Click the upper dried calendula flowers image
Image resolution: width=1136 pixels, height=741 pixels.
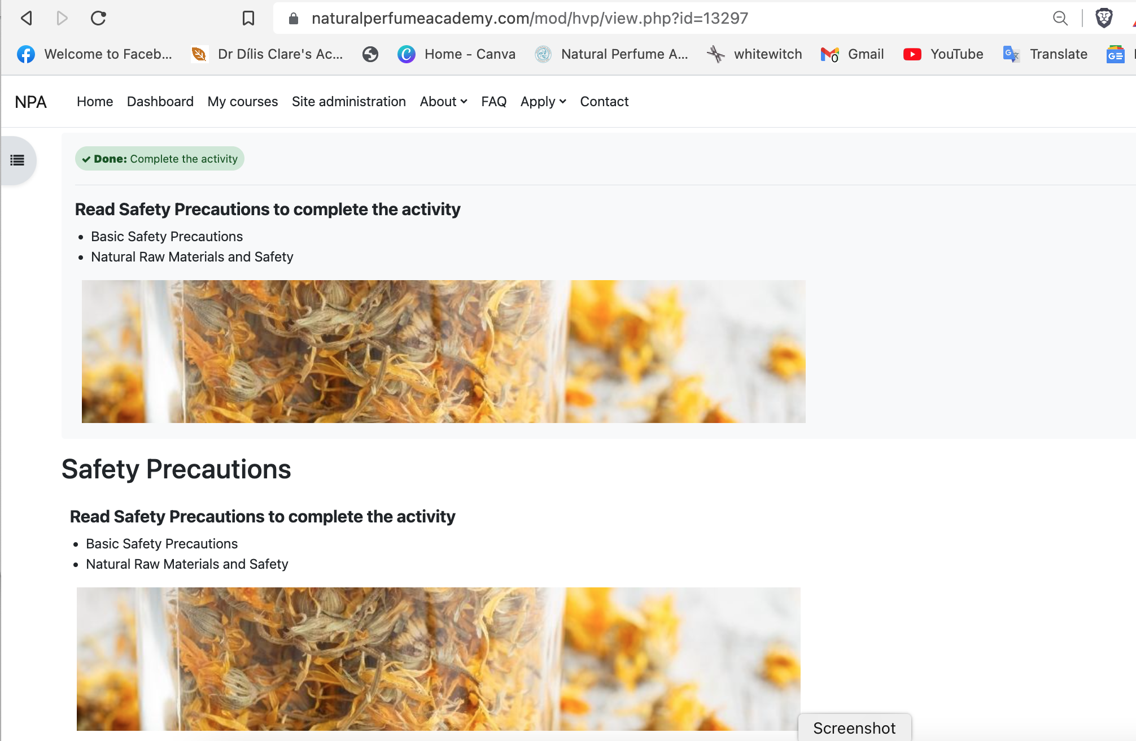[x=444, y=351]
